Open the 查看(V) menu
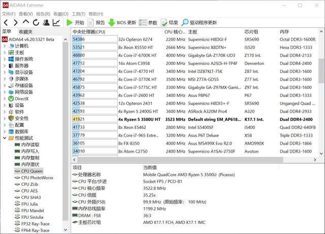The width and height of the screenshot is (325, 234). [x=26, y=14]
